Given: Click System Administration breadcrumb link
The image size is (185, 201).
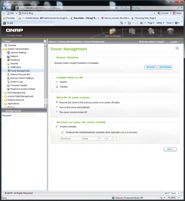Looking at the screenshot, I should click(70, 42).
